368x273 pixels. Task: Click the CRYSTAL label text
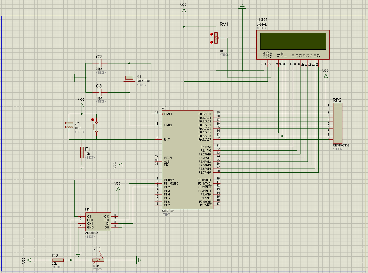click(143, 81)
